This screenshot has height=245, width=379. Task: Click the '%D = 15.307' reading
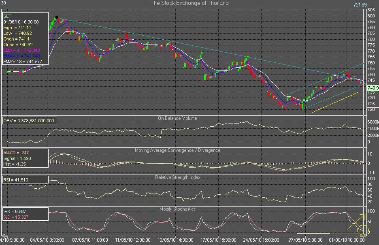16,217
